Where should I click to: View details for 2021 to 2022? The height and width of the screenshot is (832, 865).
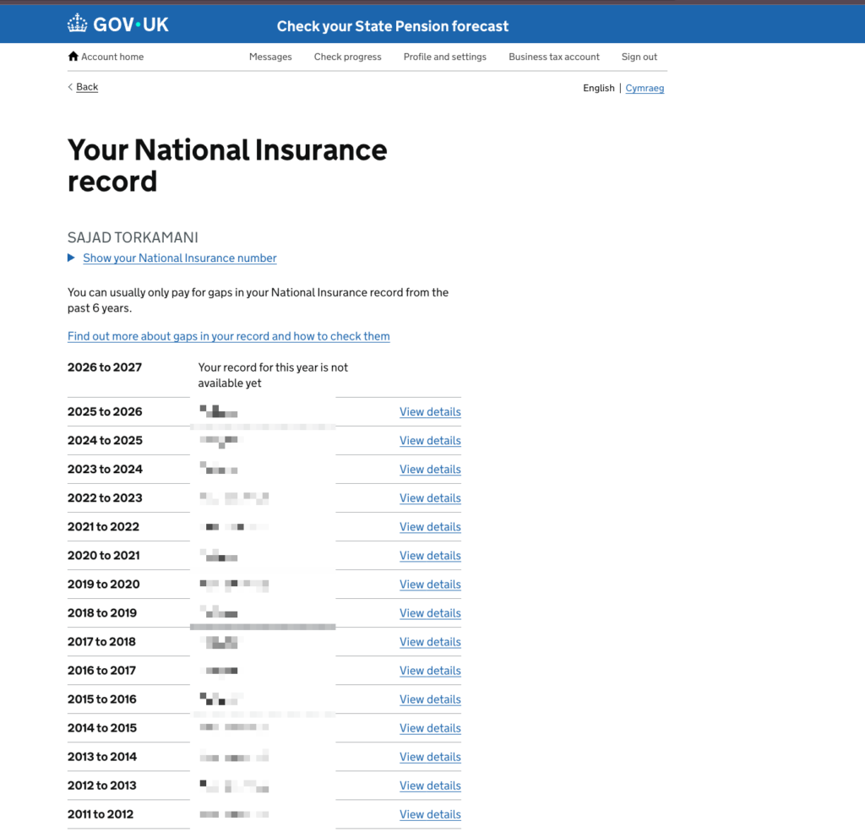tap(430, 527)
